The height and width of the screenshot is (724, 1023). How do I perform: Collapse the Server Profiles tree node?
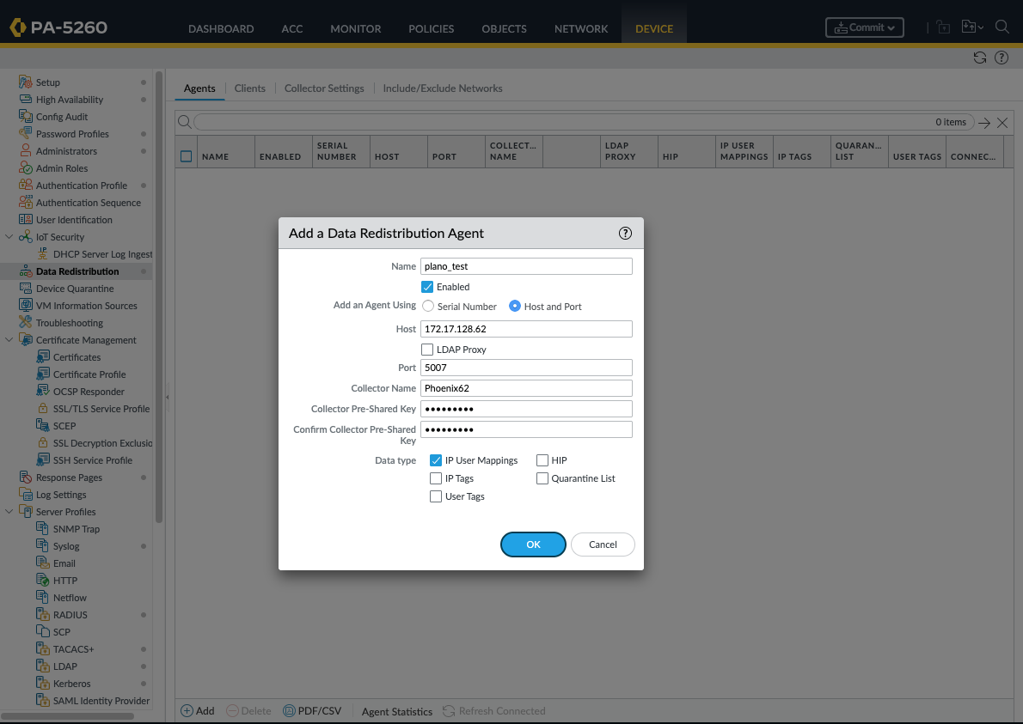[x=9, y=512]
